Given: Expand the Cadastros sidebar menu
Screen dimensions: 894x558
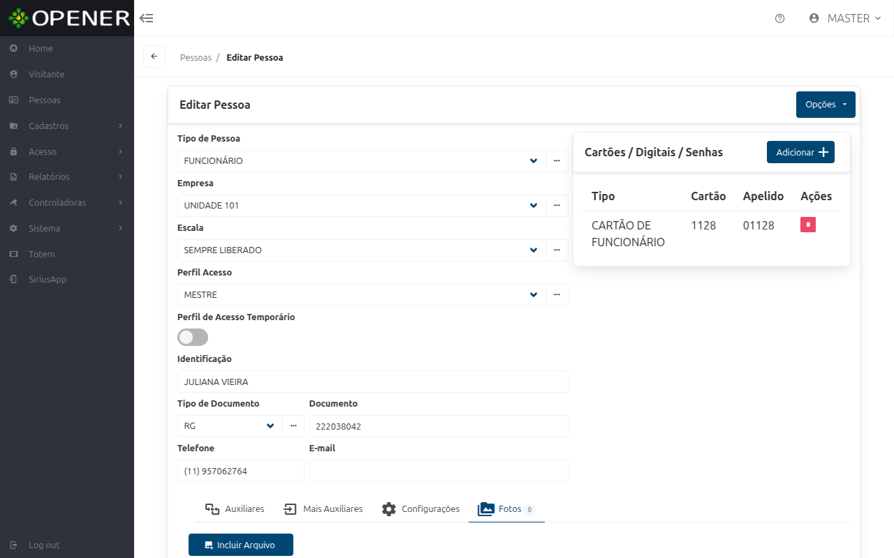Looking at the screenshot, I should click(x=67, y=126).
